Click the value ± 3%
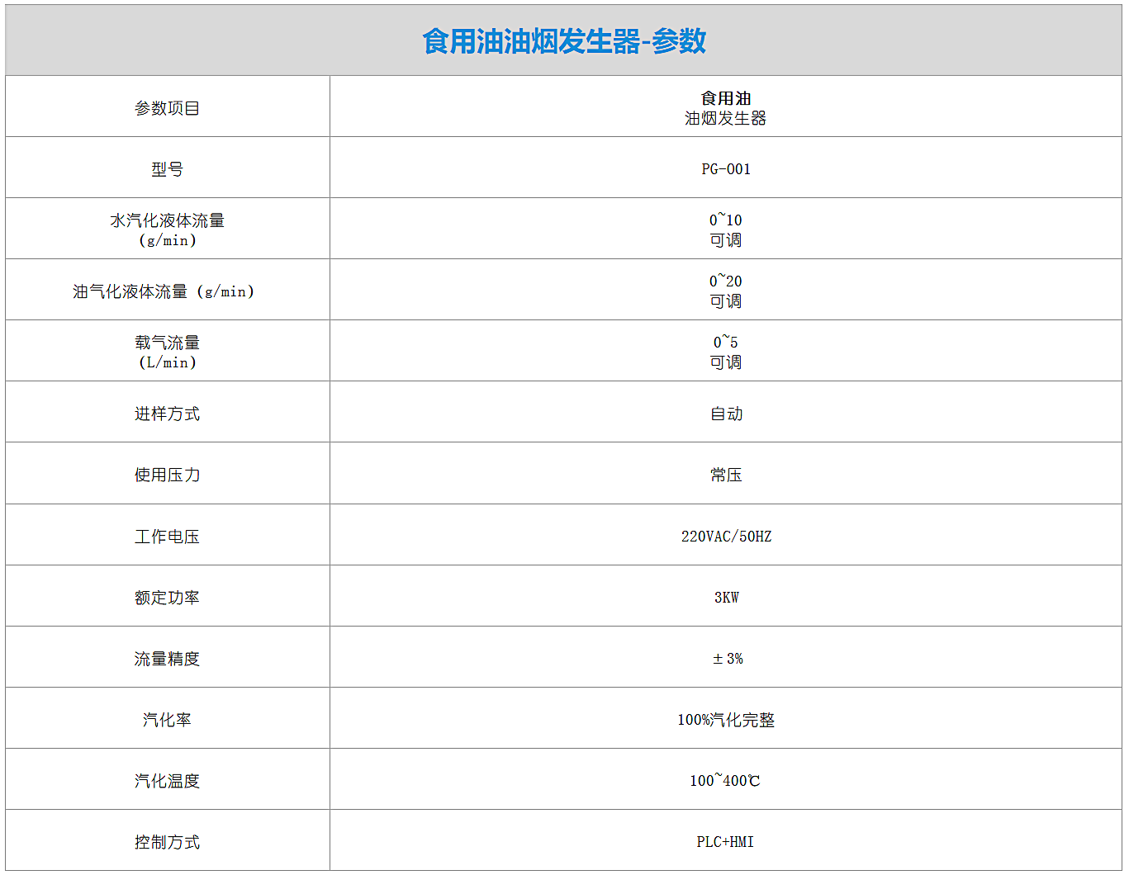This screenshot has width=1129, height=875. tap(728, 659)
